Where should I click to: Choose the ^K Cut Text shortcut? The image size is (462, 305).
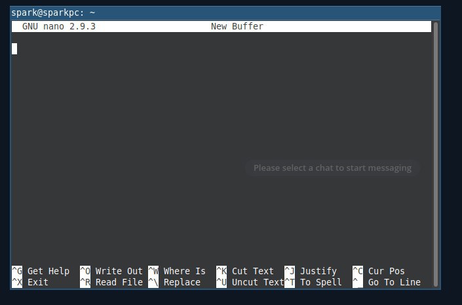245,271
